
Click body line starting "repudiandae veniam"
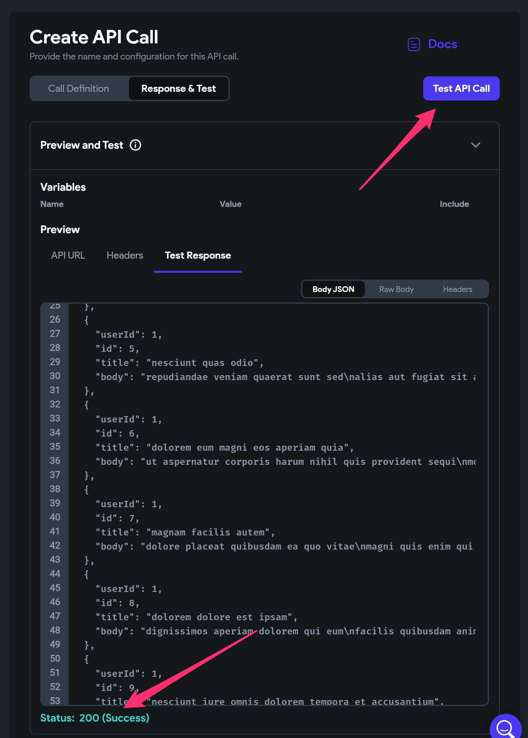285,377
